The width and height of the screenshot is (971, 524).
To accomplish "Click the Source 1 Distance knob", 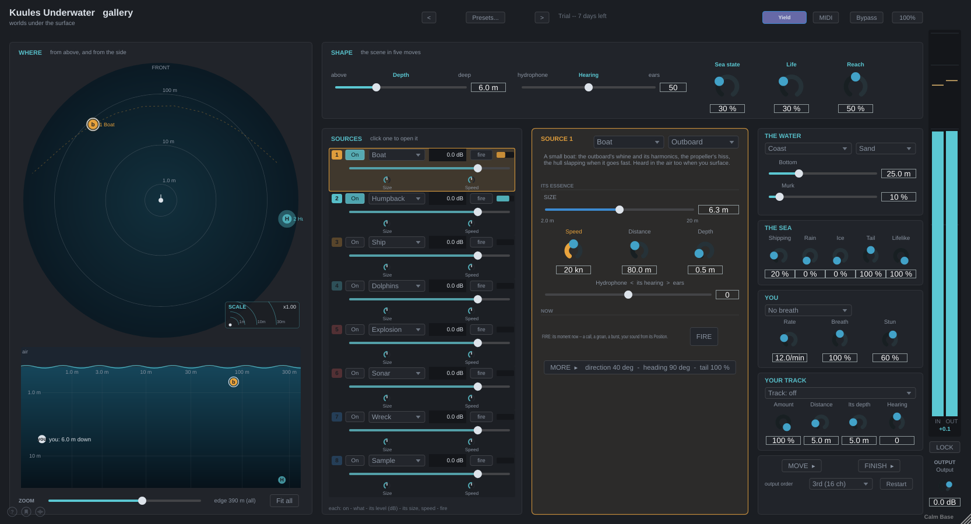I will pos(639,250).
